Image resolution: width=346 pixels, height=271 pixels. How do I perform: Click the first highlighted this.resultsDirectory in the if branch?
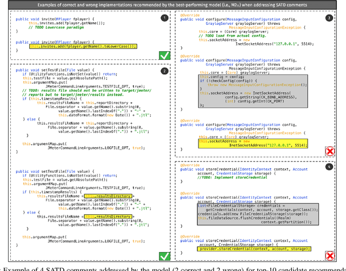tap(108, 195)
